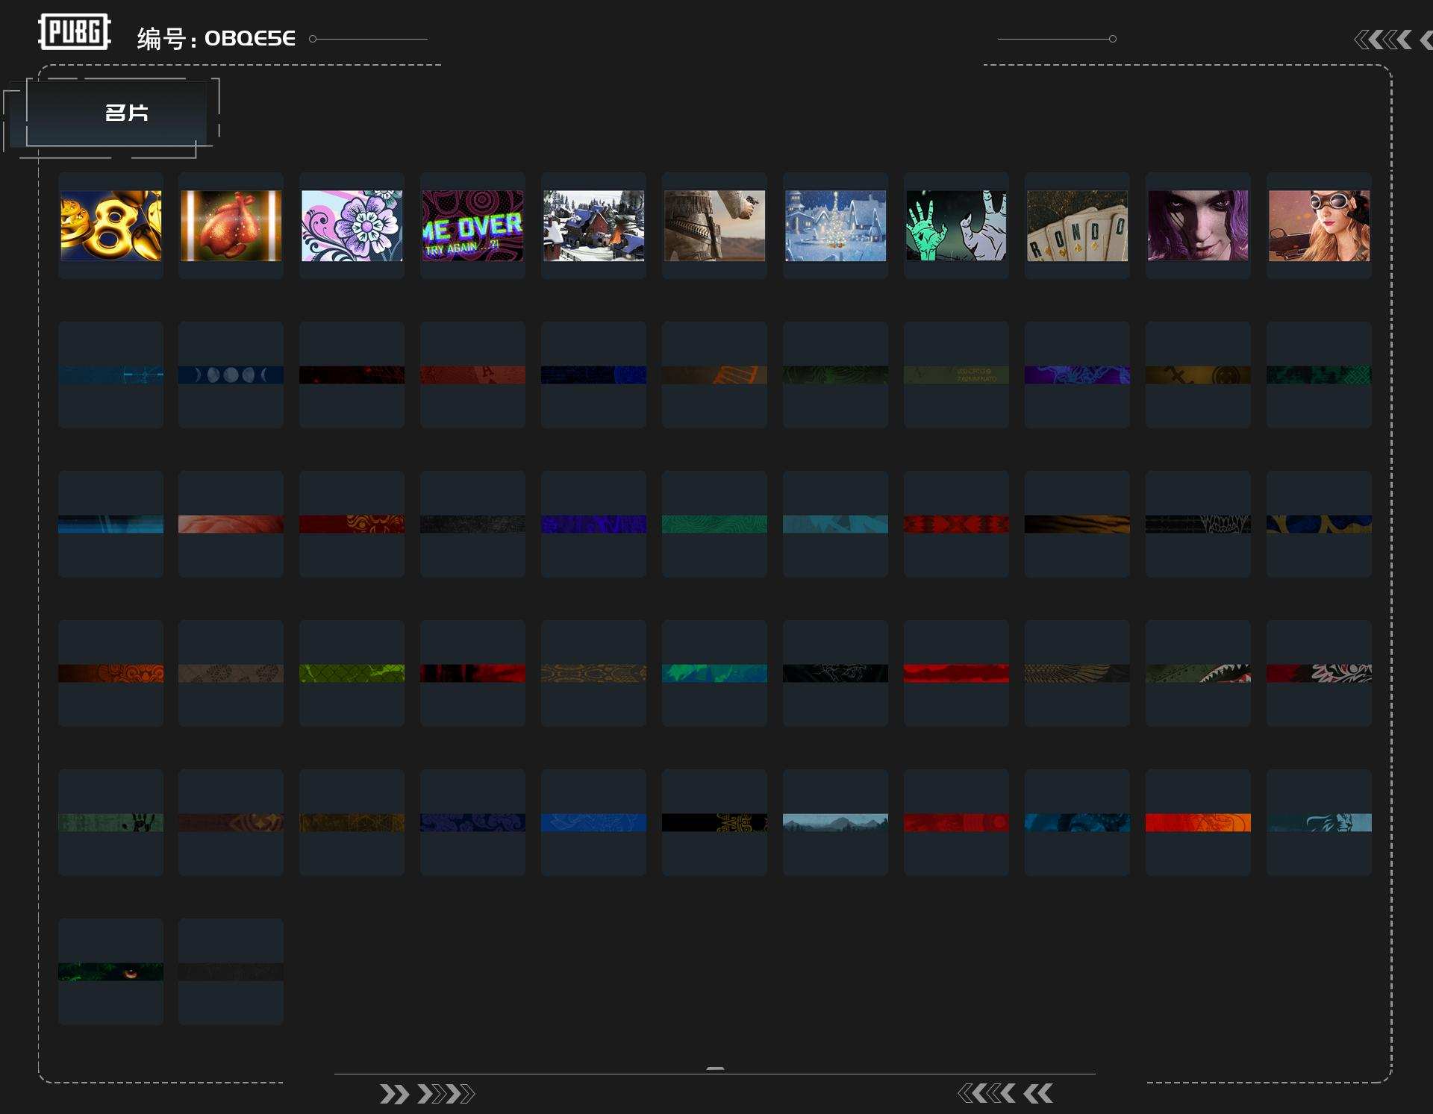Choose the red lucky pouch nameplate
The image size is (1433, 1114).
click(231, 225)
